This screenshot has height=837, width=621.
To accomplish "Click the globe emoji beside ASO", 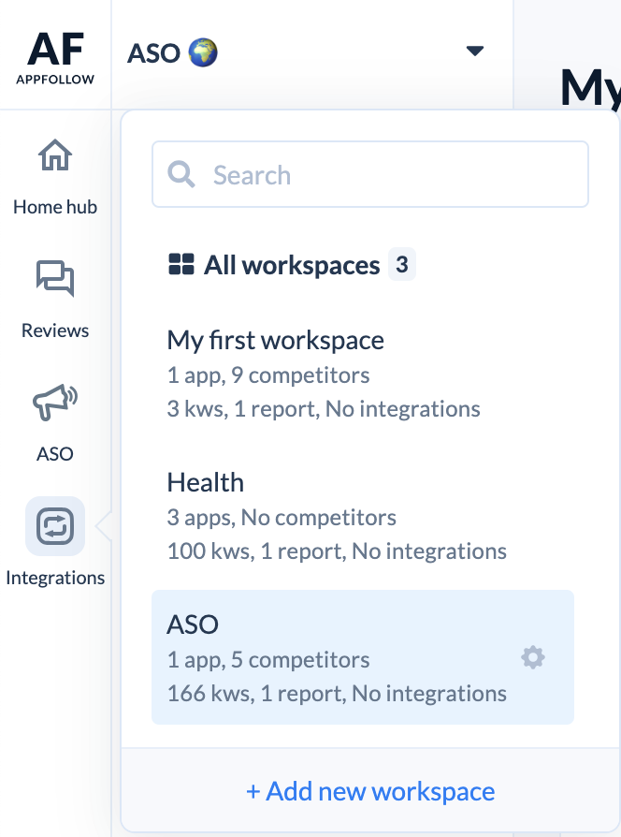I will click(x=203, y=52).
